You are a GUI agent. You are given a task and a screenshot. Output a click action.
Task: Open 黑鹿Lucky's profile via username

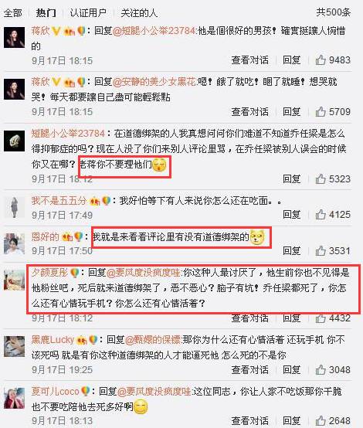point(53,340)
